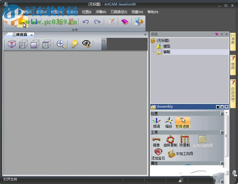
Task: Open the 位图(I) menu
Action: pyautogui.click(x=87, y=12)
